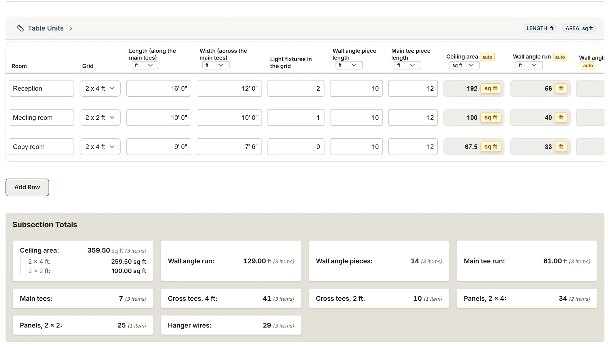Viewport: 610px width, 347px height.
Task: Click the auto badge beside Wall angle run
Action: pyautogui.click(x=560, y=57)
